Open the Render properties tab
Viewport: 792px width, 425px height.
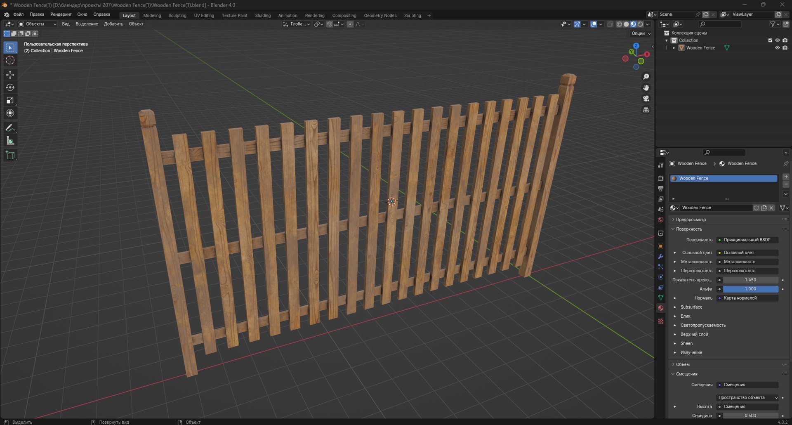[x=660, y=178]
